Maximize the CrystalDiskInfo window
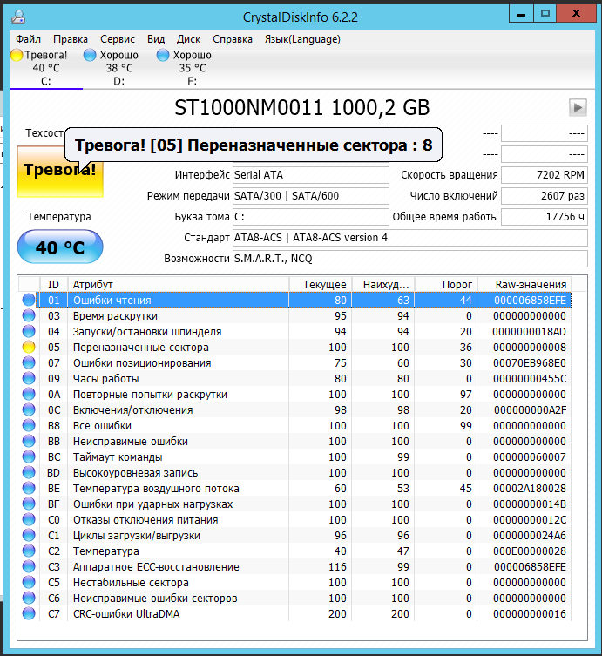This screenshot has height=656, width=602. 545,14
